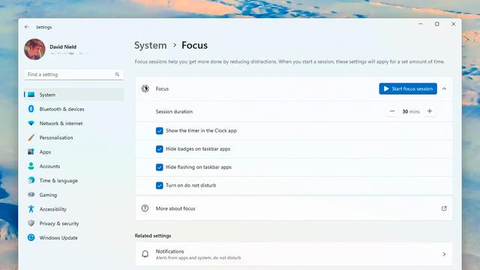Click the 30 mins duration value

[x=411, y=112]
